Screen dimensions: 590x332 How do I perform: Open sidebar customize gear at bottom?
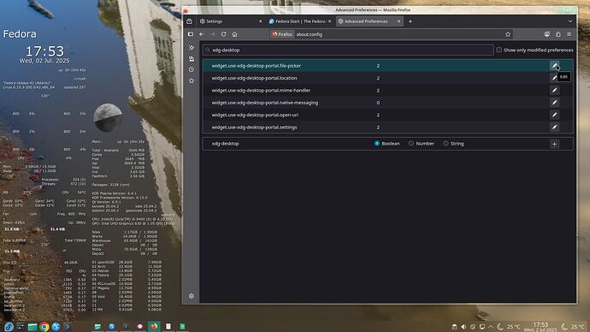[192, 296]
